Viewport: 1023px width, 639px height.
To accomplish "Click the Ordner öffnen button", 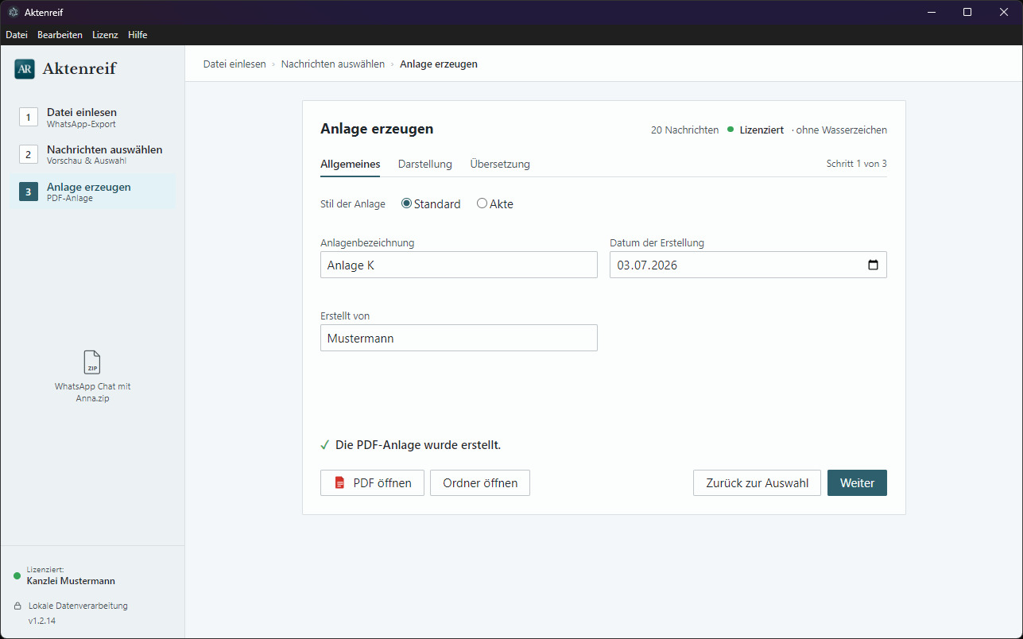I will 480,482.
